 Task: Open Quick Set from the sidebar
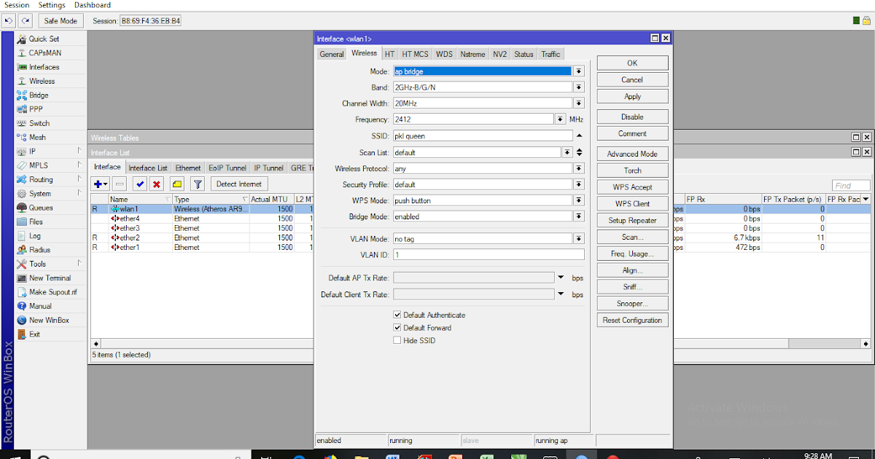(44, 39)
